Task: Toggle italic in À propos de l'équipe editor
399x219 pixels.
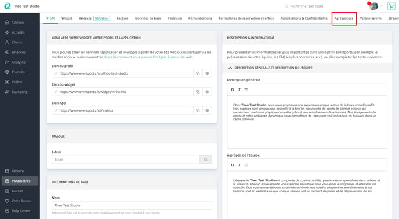Action: pyautogui.click(x=239, y=165)
